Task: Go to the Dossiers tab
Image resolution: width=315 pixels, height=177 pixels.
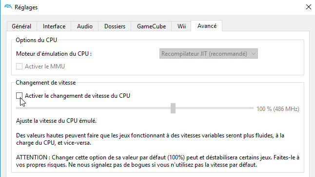Action: click(115, 26)
